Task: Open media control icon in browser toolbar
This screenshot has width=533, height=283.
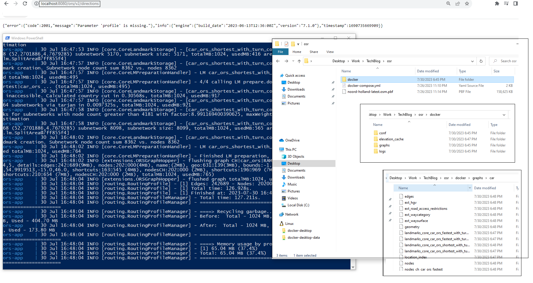Action: coord(506,3)
